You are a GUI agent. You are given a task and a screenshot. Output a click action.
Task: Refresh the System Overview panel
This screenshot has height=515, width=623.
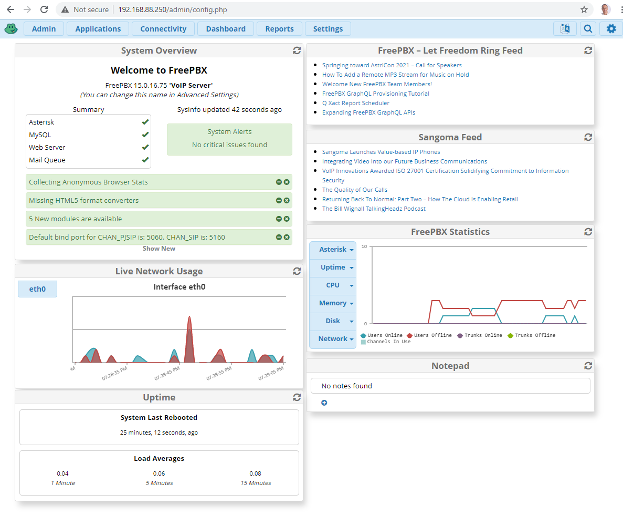click(297, 50)
